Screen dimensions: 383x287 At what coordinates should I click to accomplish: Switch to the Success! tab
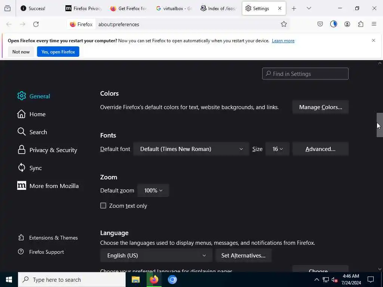(x=37, y=9)
